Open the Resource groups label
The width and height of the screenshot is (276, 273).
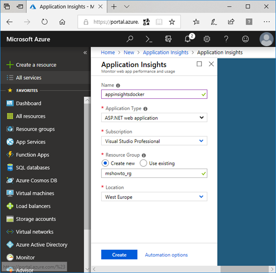[36, 129]
